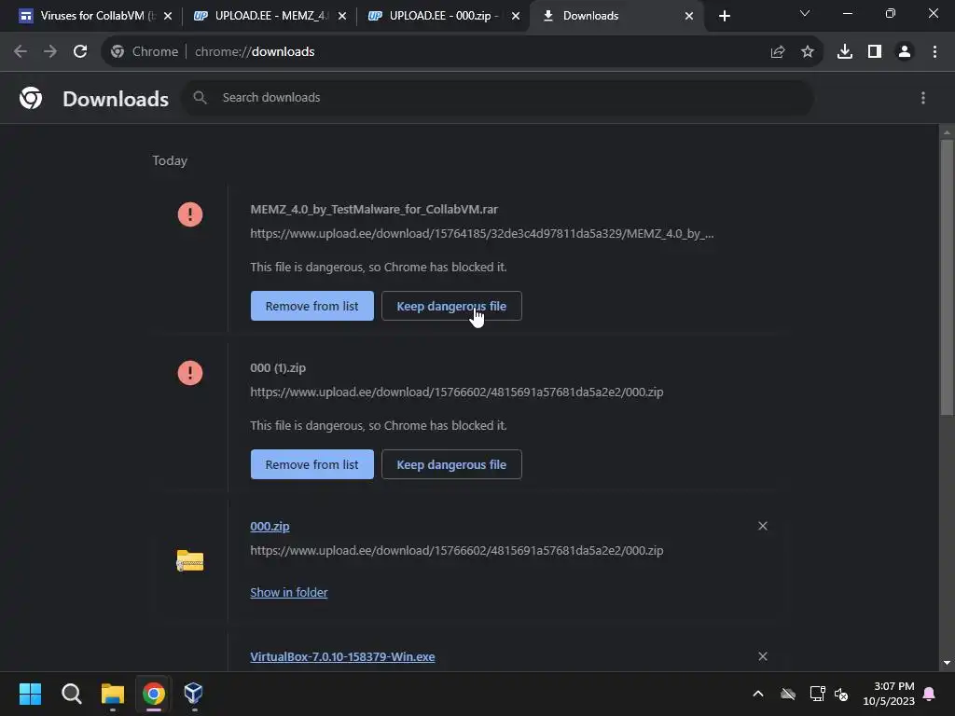Open VirtualBox from the taskbar
This screenshot has width=955, height=716.
tap(193, 693)
